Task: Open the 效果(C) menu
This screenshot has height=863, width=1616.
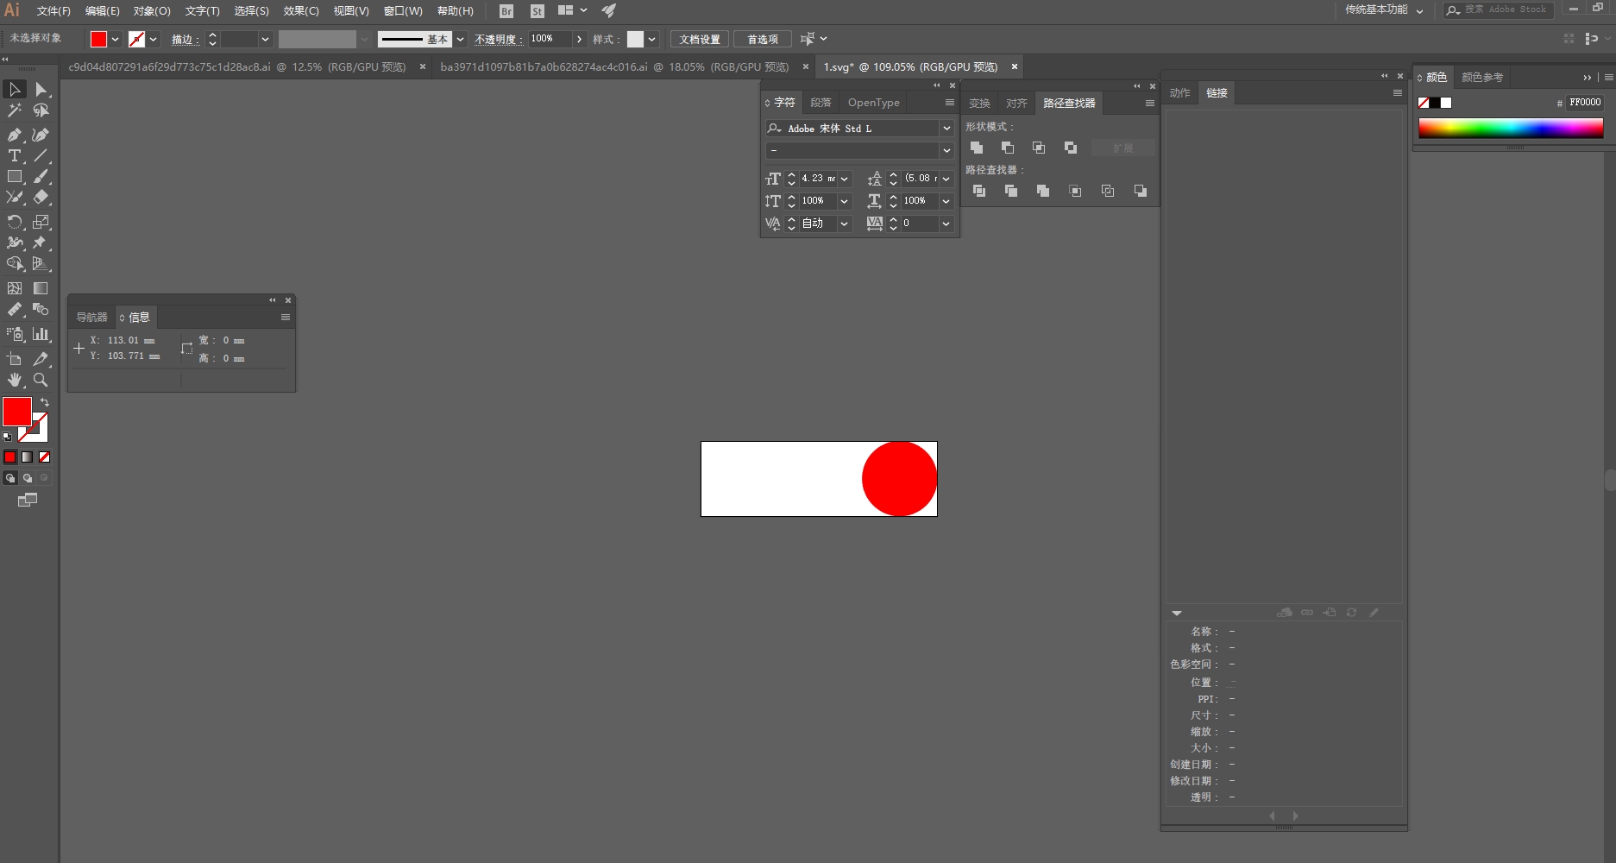Action: click(x=300, y=11)
